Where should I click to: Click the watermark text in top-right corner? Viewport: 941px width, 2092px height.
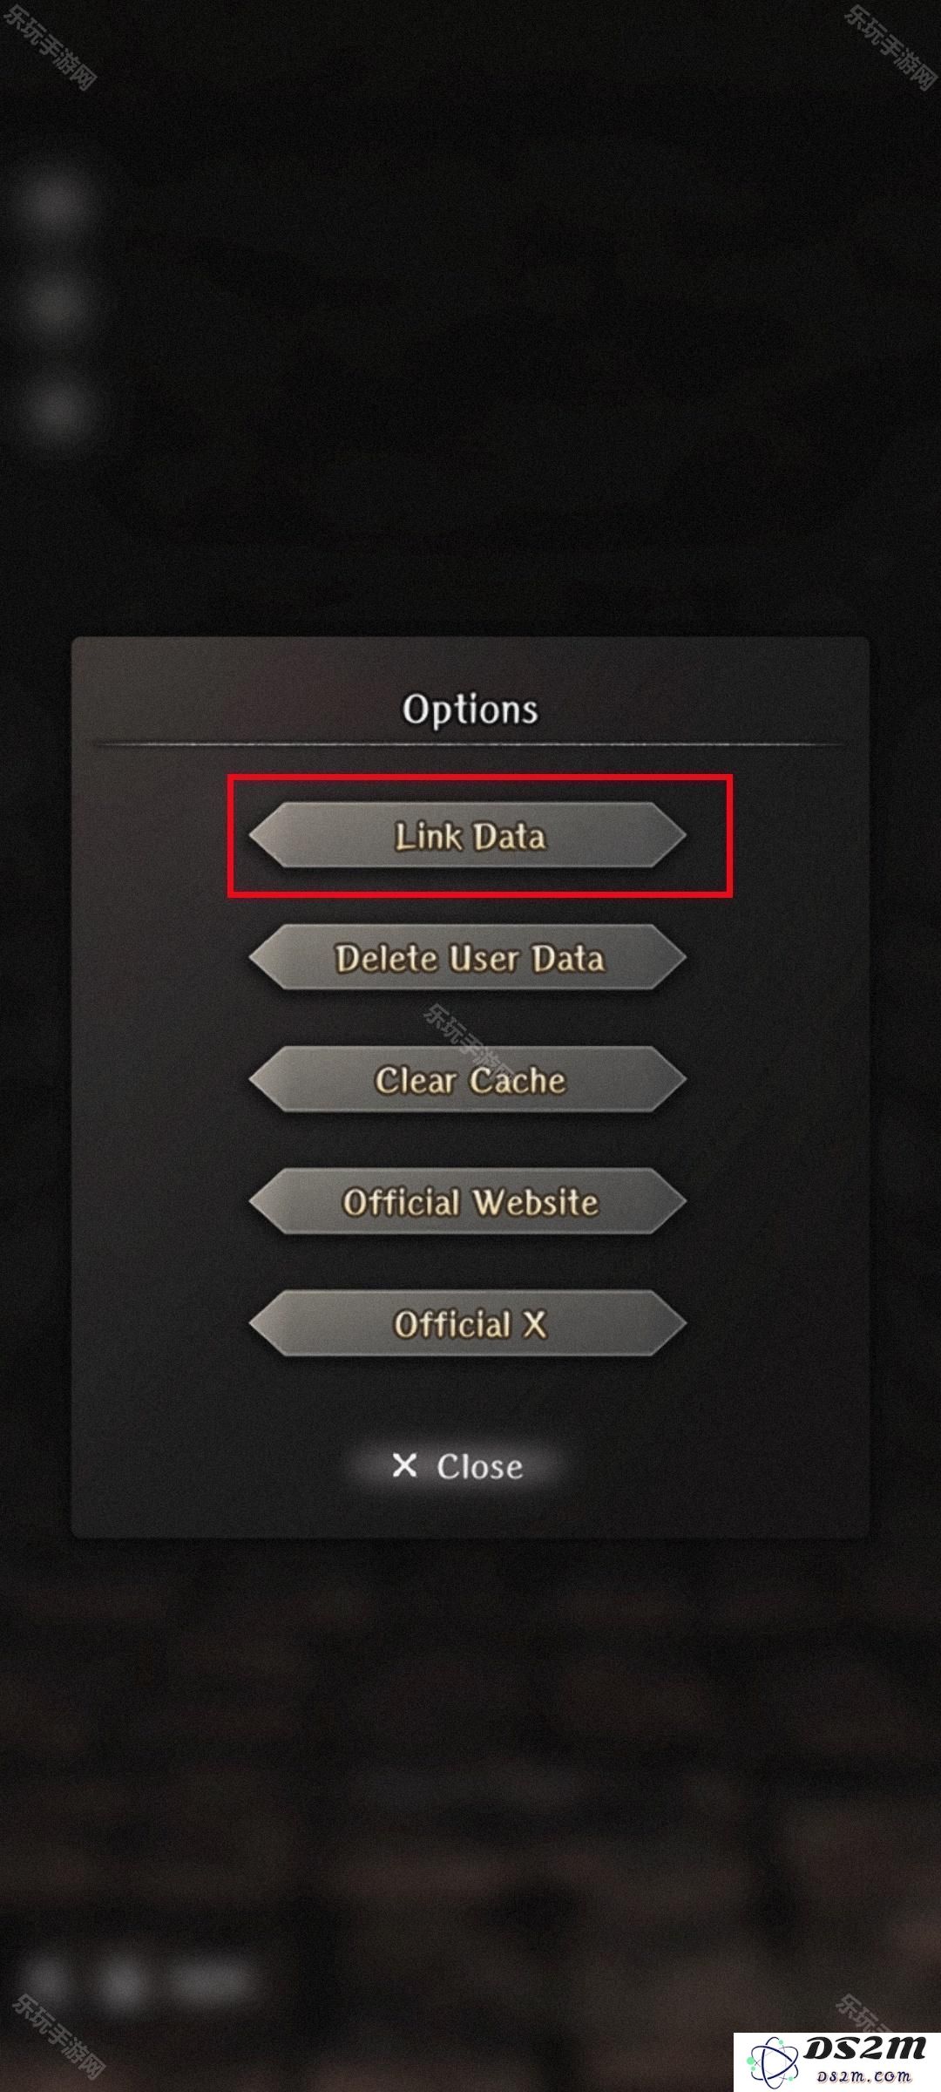[890, 44]
